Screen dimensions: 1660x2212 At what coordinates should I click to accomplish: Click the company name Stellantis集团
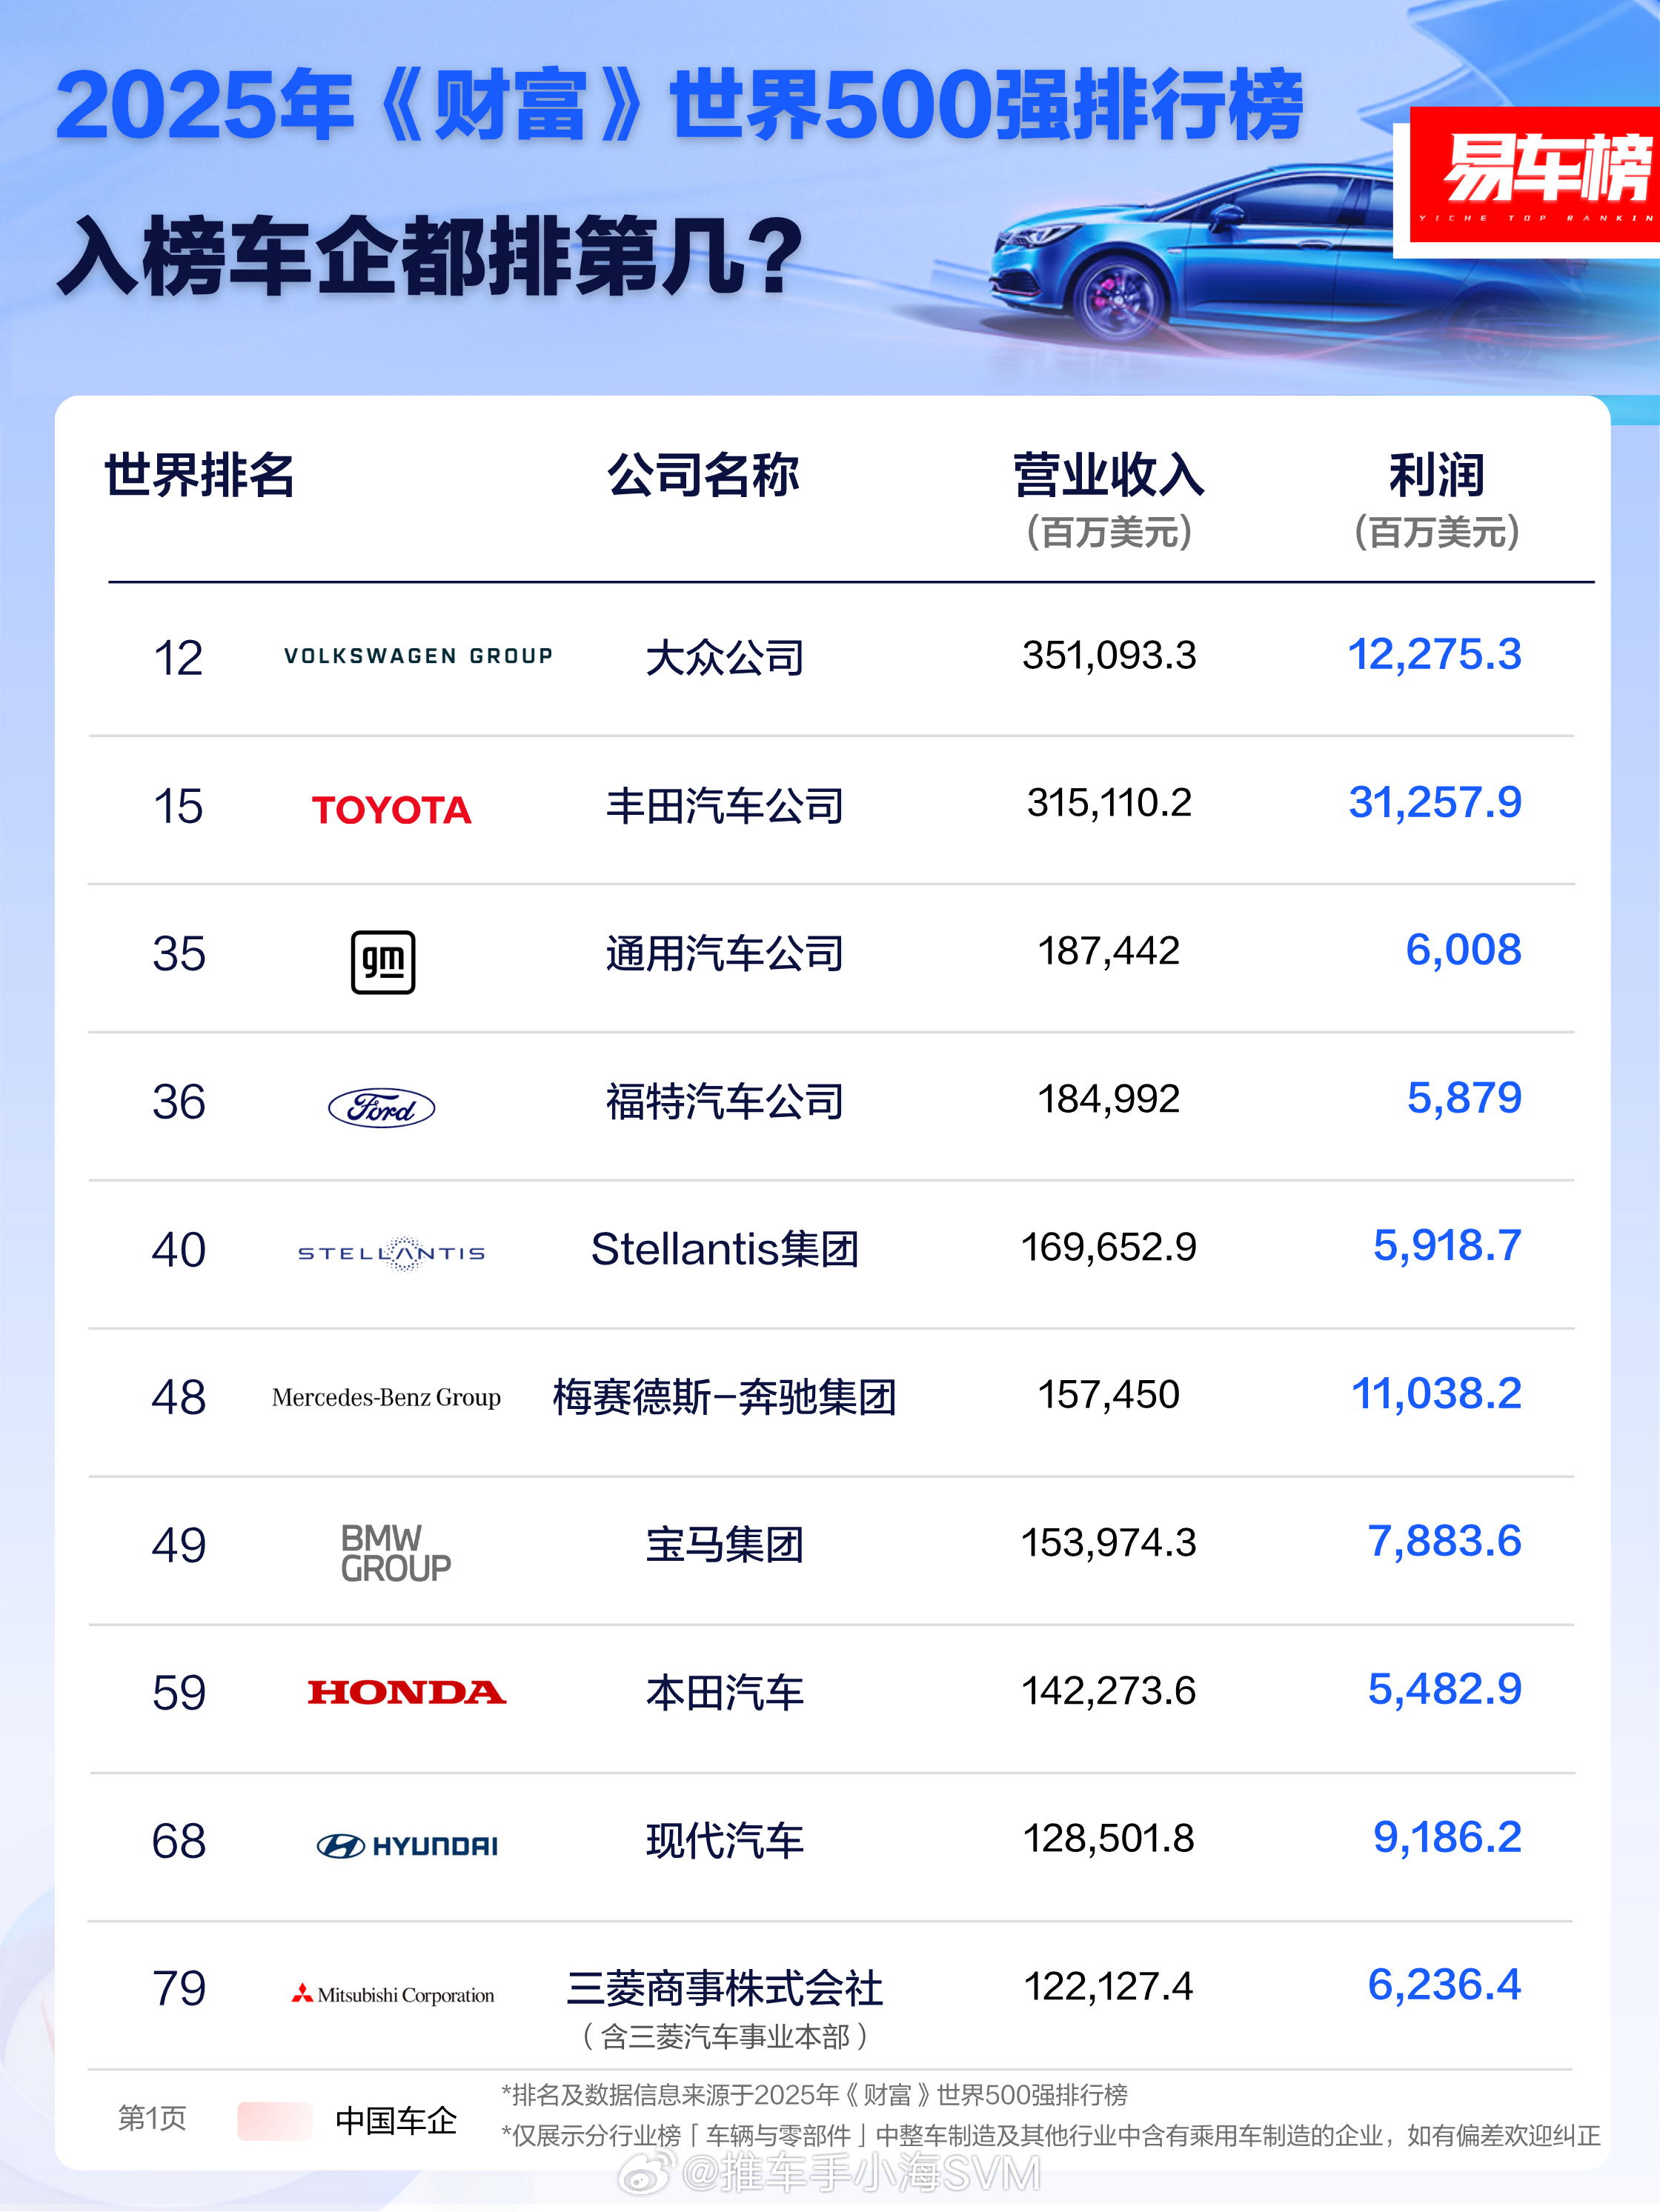(725, 1249)
